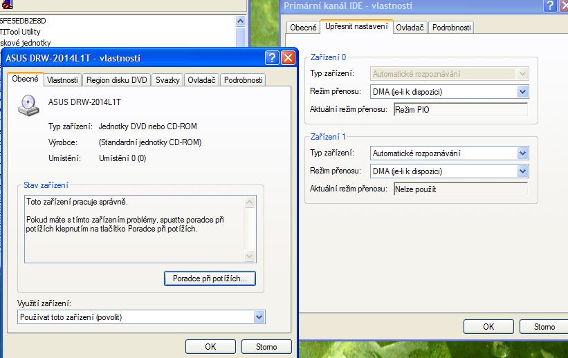
Task: Click the 'Zařízení 1' group label
Action: [328, 137]
